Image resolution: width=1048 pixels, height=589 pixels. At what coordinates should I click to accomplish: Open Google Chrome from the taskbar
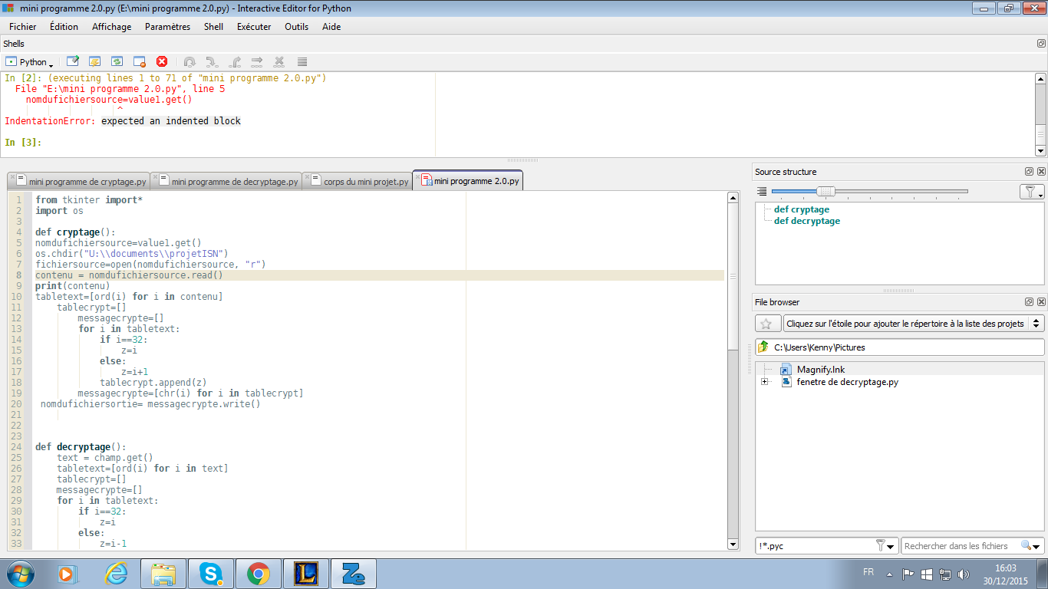click(x=258, y=574)
